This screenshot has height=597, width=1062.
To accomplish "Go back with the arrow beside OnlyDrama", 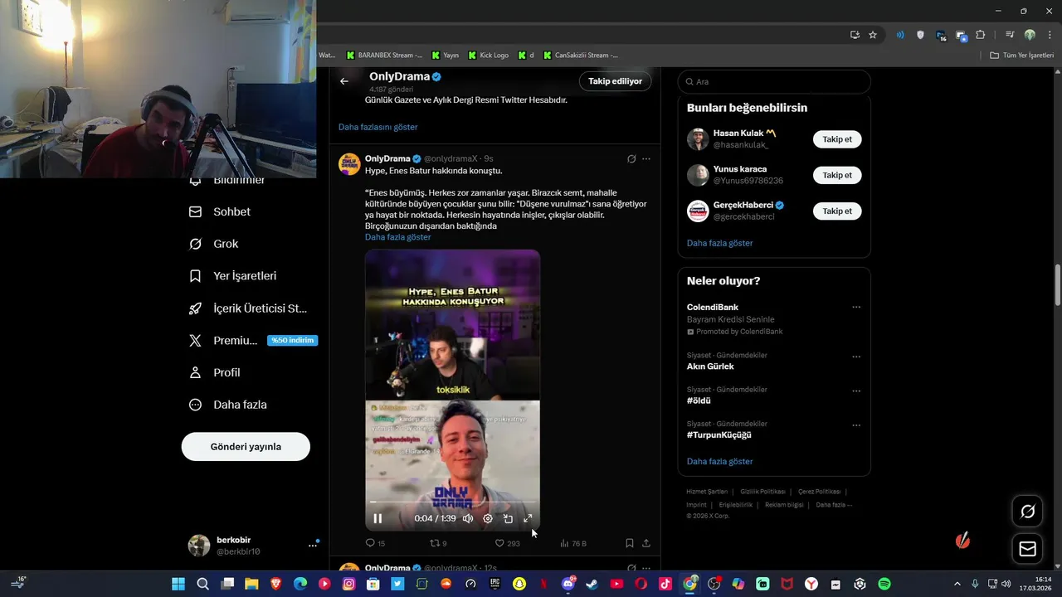I will (344, 81).
